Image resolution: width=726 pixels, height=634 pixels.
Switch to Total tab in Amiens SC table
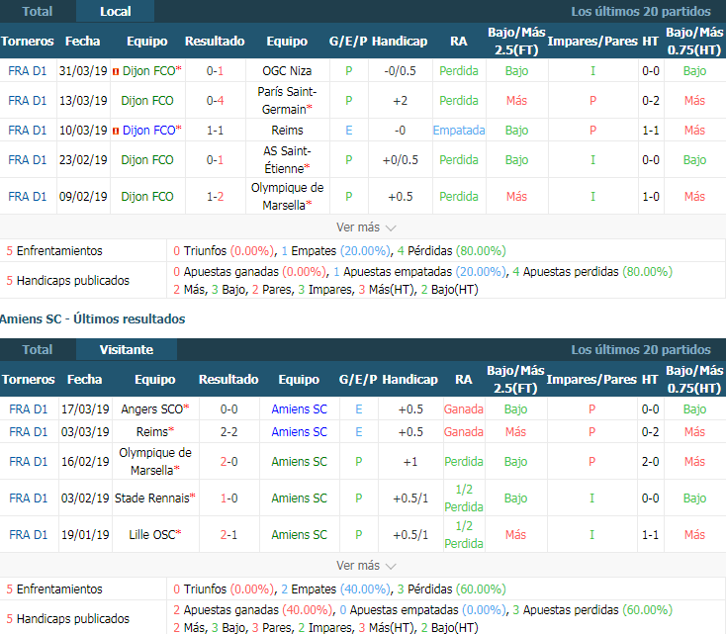pos(38,349)
